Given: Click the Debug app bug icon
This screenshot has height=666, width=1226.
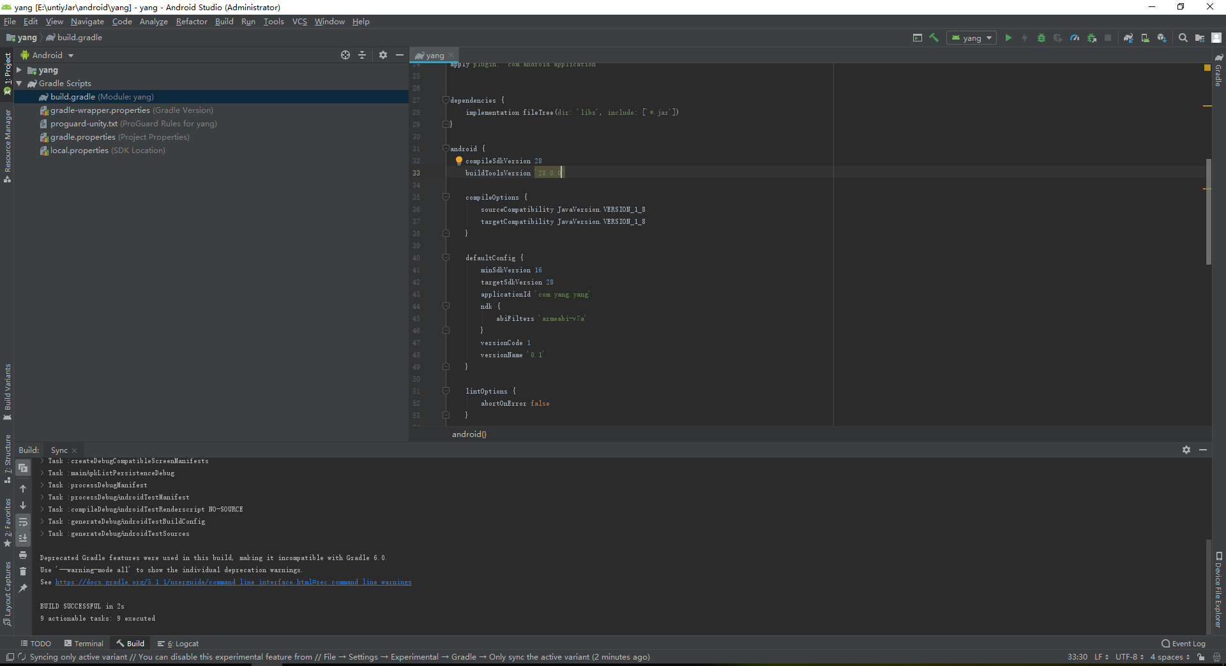Looking at the screenshot, I should point(1041,38).
